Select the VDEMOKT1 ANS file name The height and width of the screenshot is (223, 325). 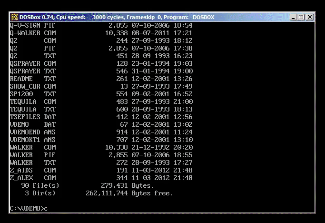[x=32, y=140]
